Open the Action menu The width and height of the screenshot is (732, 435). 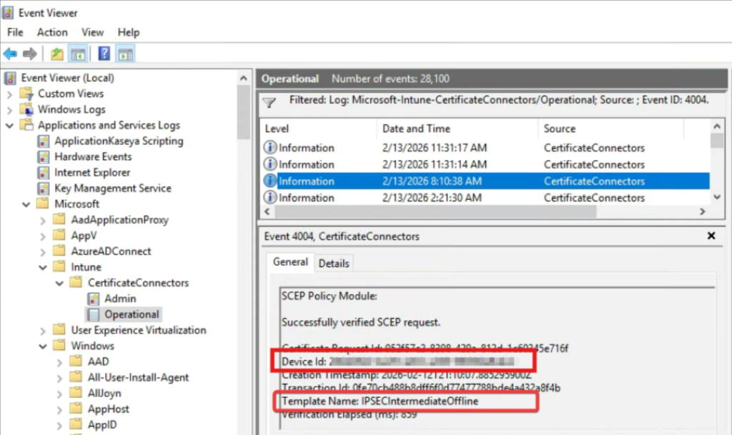tap(51, 32)
